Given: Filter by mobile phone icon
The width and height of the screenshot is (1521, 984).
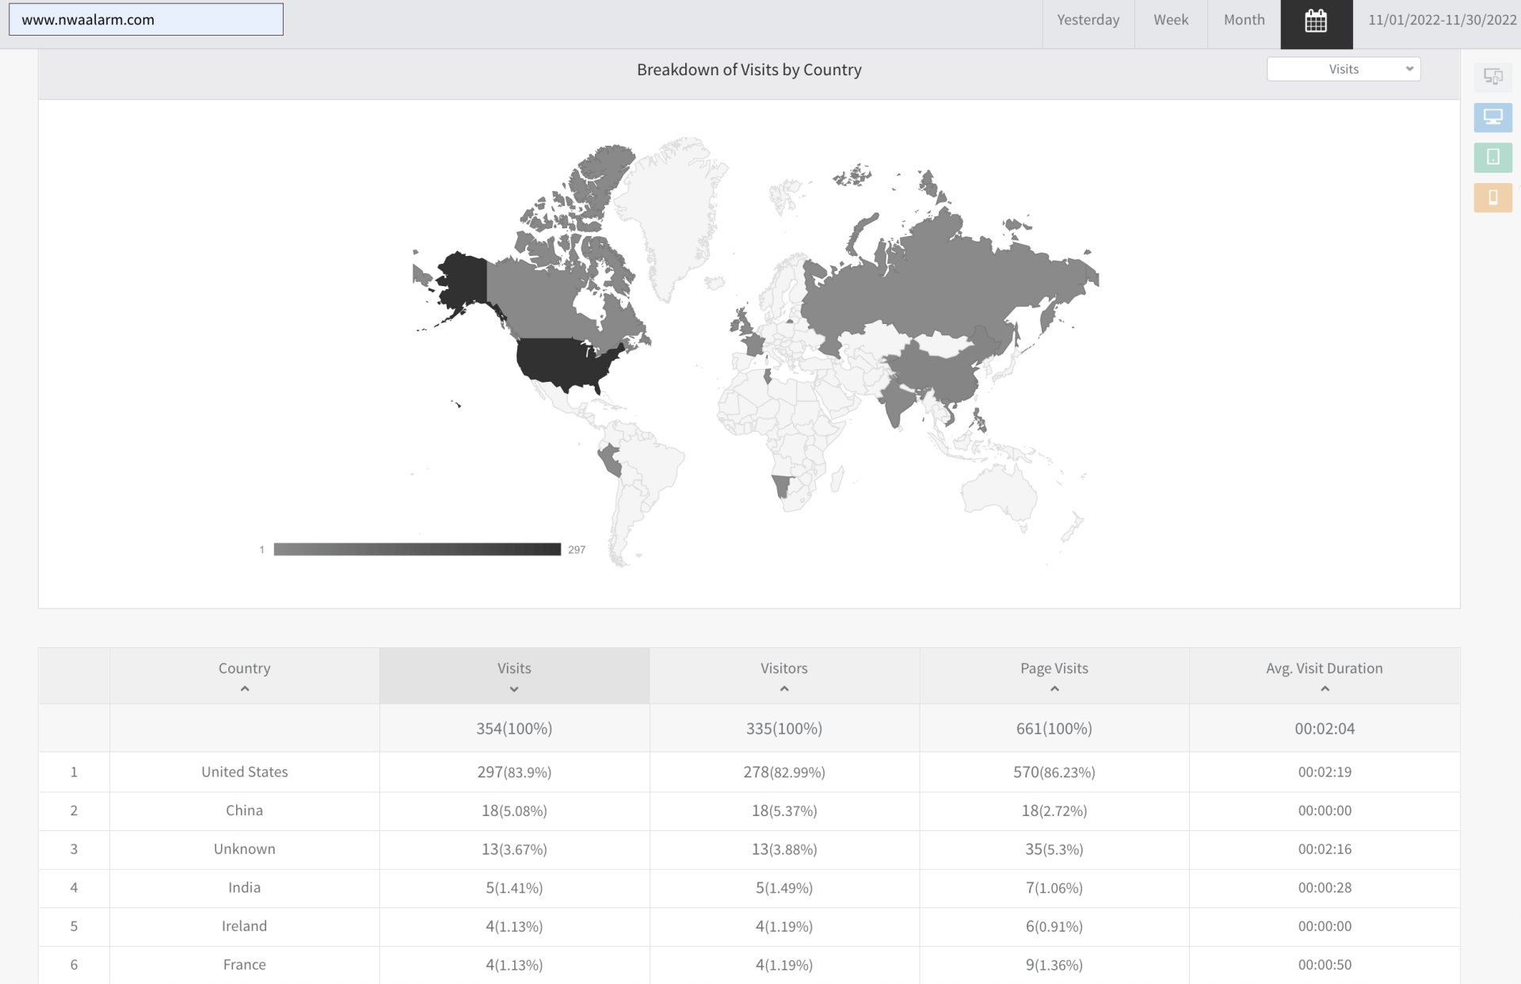Looking at the screenshot, I should (1492, 197).
